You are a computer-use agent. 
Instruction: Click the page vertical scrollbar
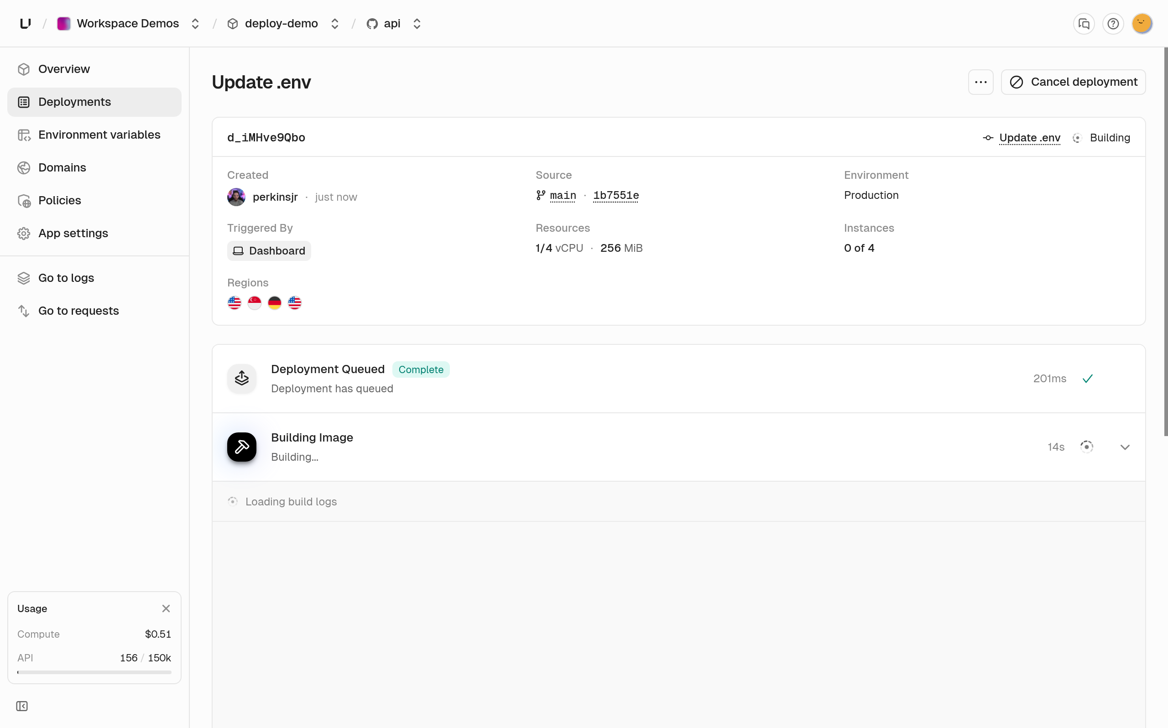point(1166,242)
